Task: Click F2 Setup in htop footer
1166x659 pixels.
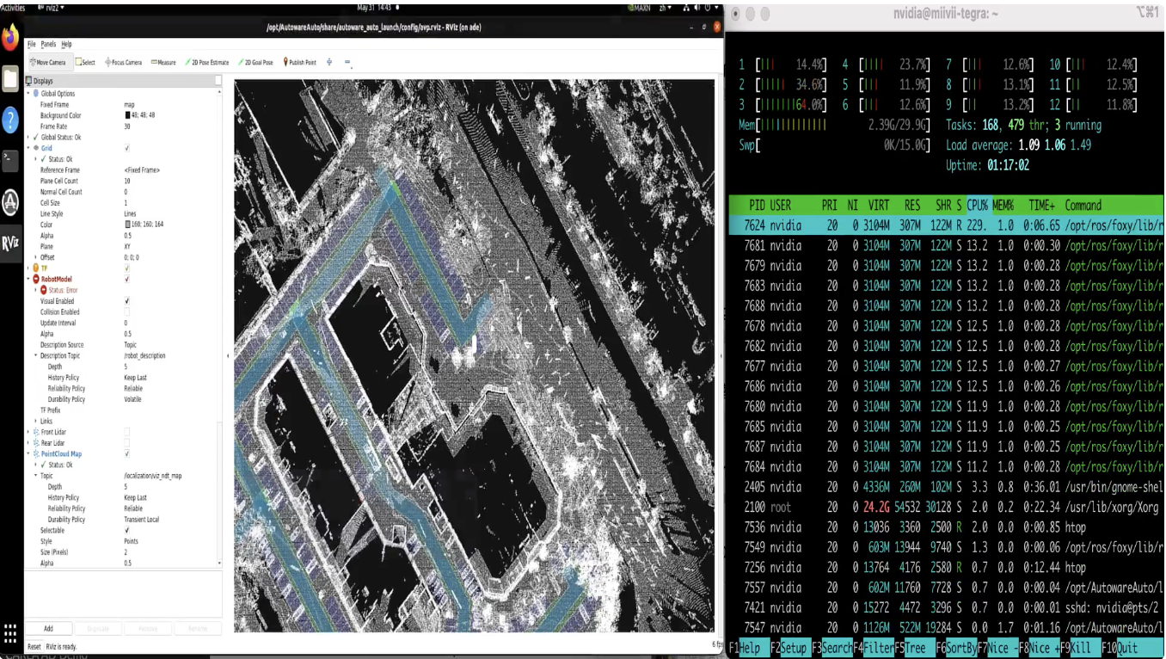Action: (x=790, y=648)
